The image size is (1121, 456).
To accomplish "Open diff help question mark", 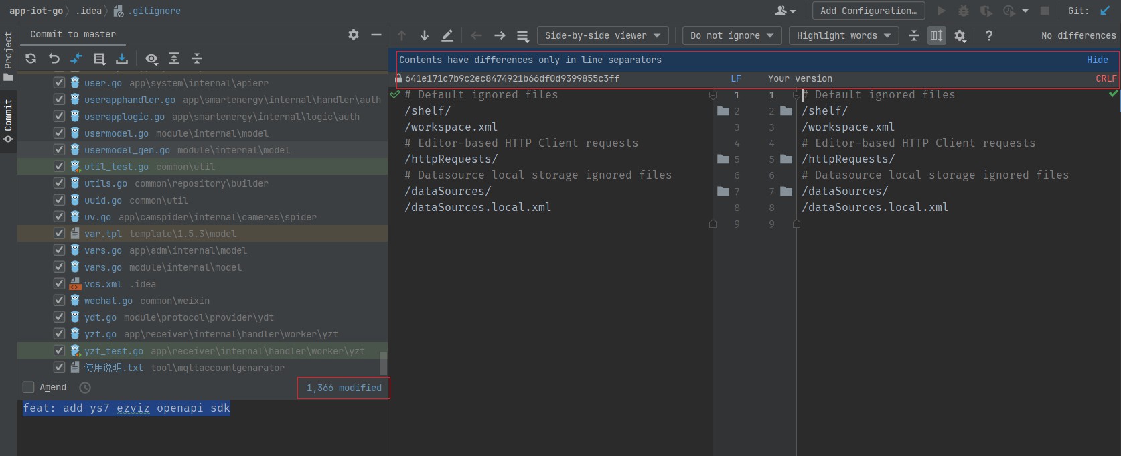I will (x=989, y=35).
